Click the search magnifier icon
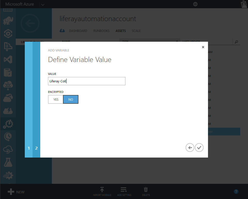 click(x=236, y=41)
